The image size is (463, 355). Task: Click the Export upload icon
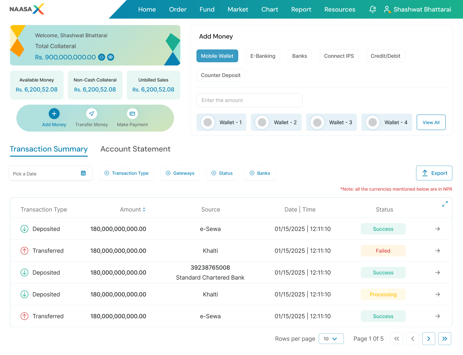pyautogui.click(x=425, y=173)
